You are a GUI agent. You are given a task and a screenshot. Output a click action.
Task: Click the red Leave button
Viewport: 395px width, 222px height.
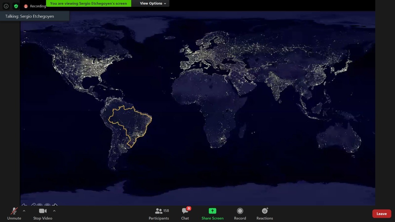(381, 214)
